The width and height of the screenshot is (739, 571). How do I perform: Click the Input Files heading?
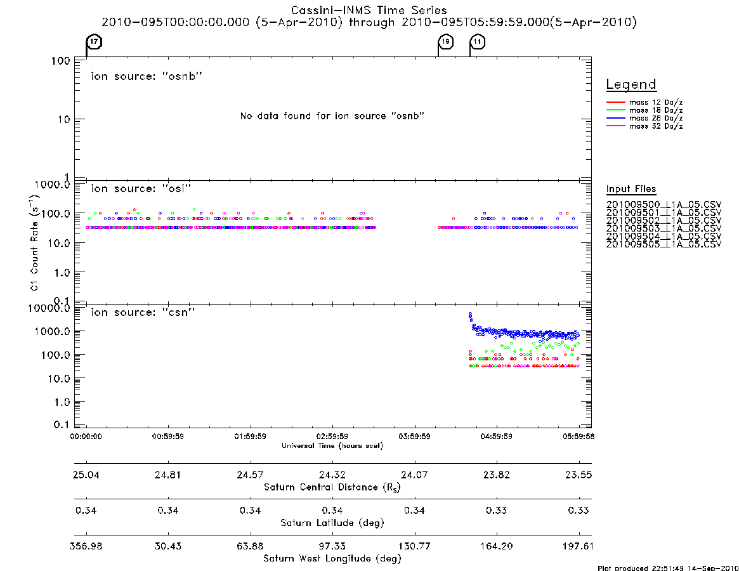pyautogui.click(x=631, y=189)
